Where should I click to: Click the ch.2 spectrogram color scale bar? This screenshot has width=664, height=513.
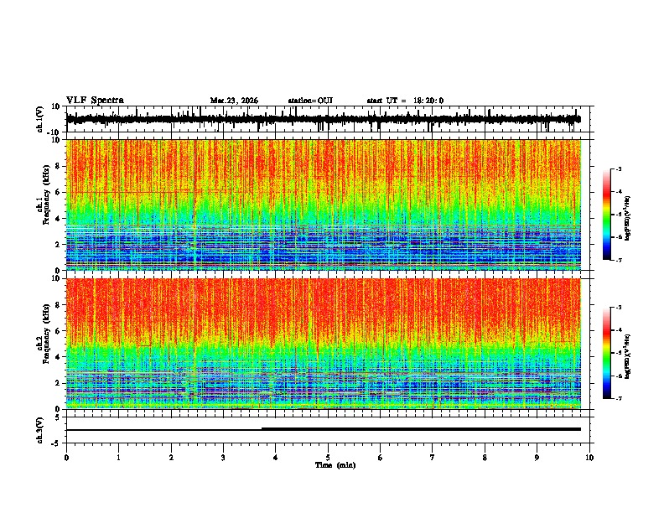click(606, 353)
